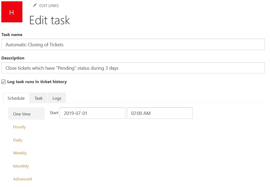Click the Start date field 2019-07-01

pos(92,113)
